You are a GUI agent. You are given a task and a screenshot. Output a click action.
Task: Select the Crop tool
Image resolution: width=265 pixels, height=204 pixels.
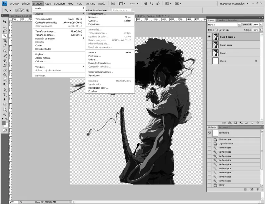click(5, 40)
